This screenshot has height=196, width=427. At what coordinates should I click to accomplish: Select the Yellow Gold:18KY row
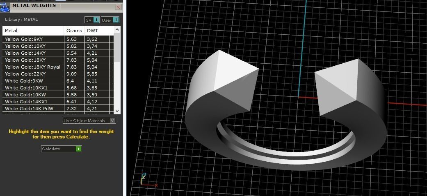(x=58, y=60)
